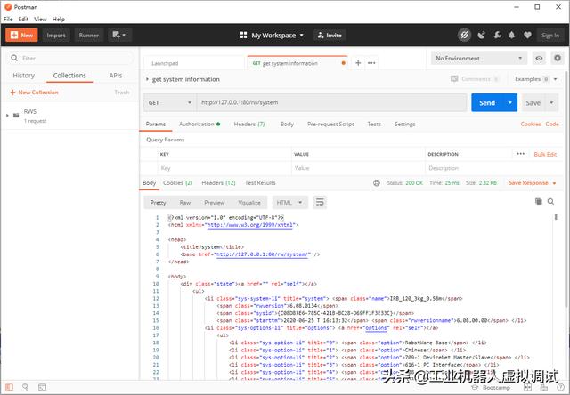
Task: Open response Cookies (2) tab
Action: [177, 182]
